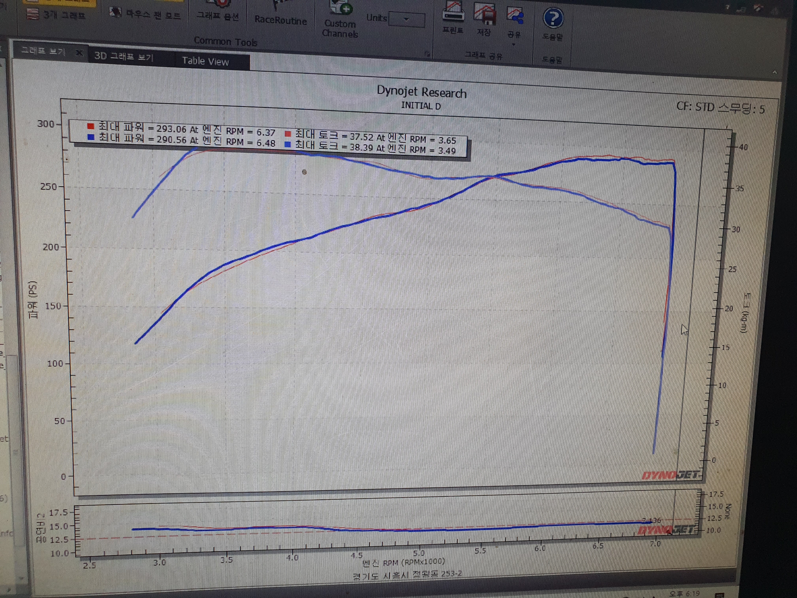Click red 최대 토크 37.52 legend swatch
The height and width of the screenshot is (598, 797).
288,134
